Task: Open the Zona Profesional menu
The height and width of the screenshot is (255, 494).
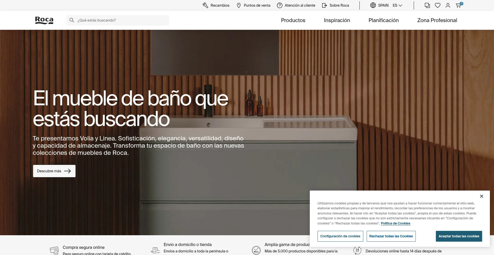Action: click(x=437, y=20)
